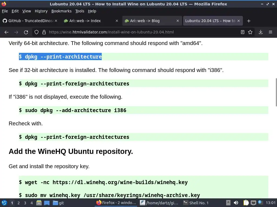Open a new tab

click(249, 21)
